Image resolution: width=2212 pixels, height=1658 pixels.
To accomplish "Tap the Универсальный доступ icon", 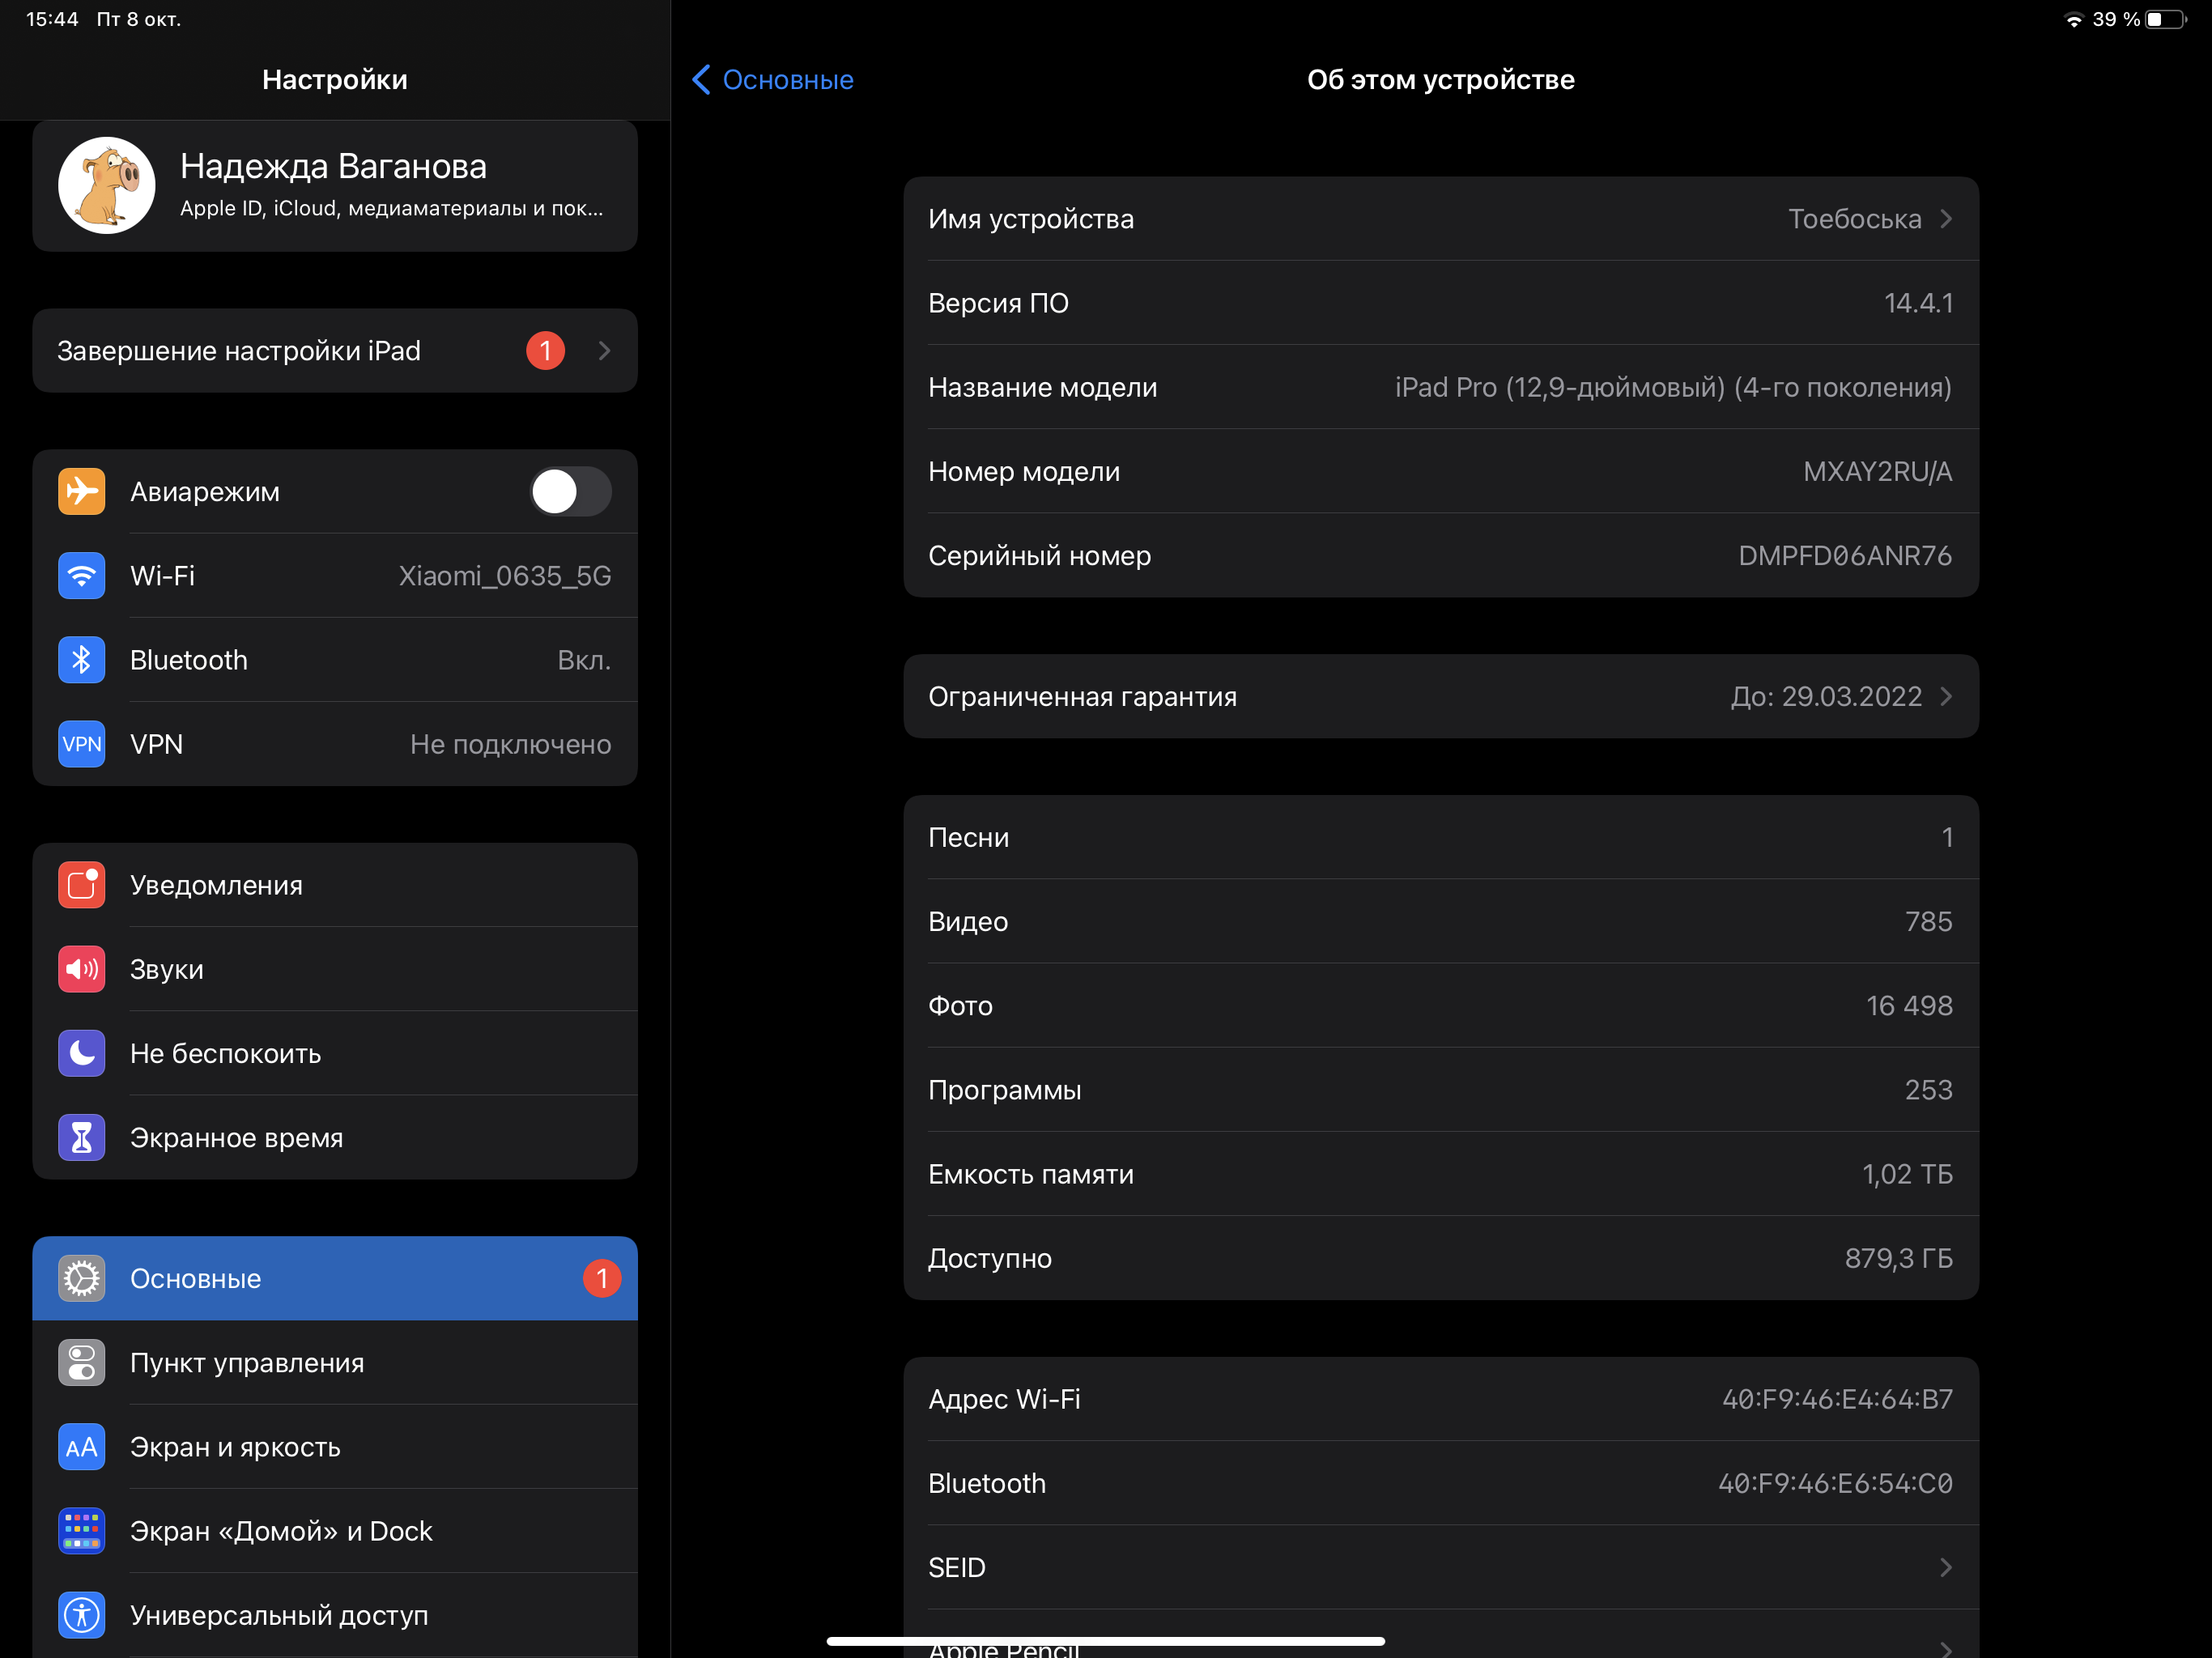I will point(81,1615).
